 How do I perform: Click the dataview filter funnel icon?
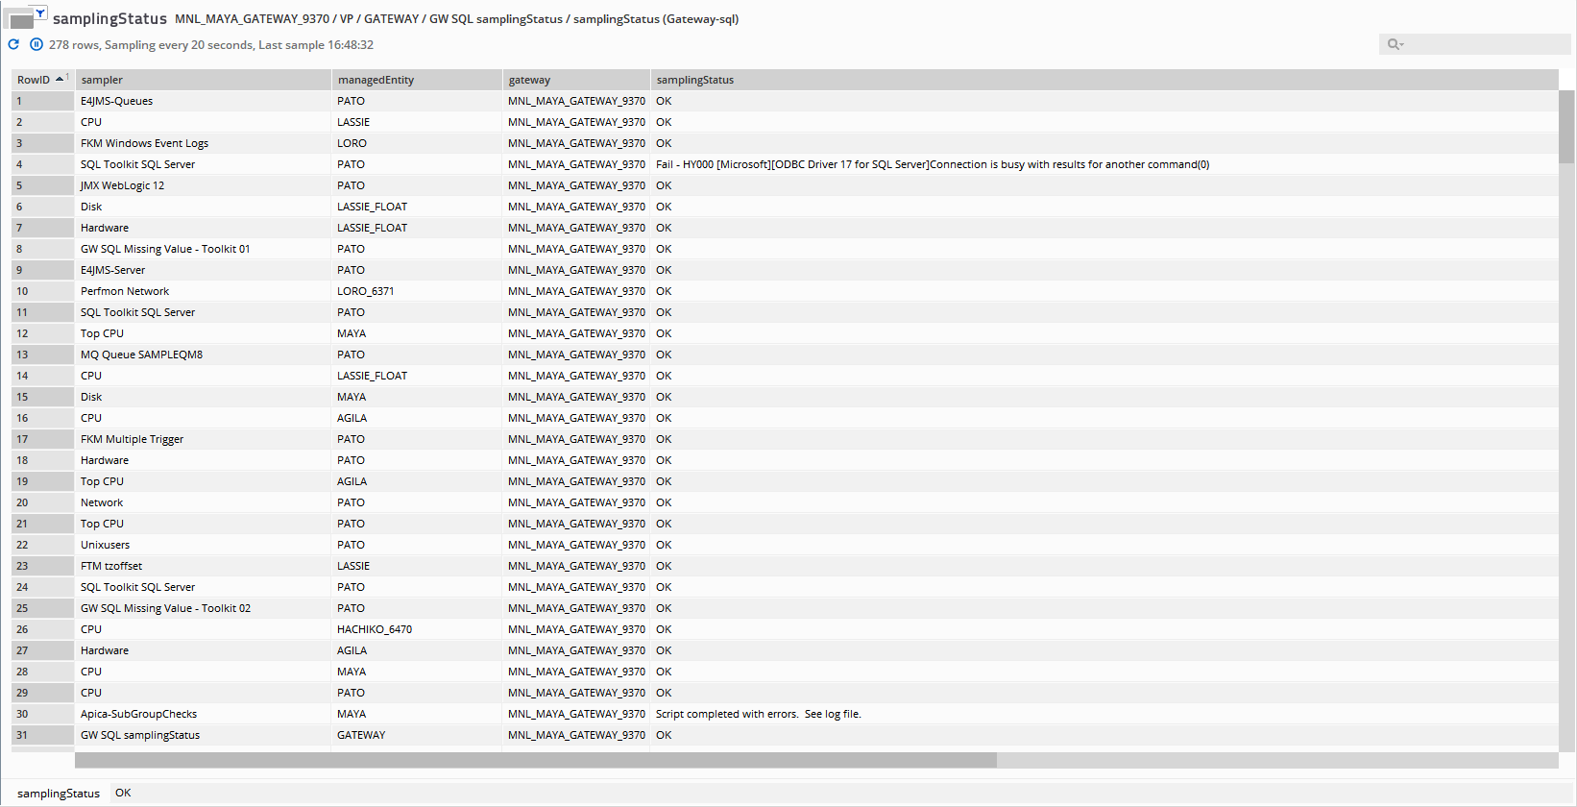point(41,12)
